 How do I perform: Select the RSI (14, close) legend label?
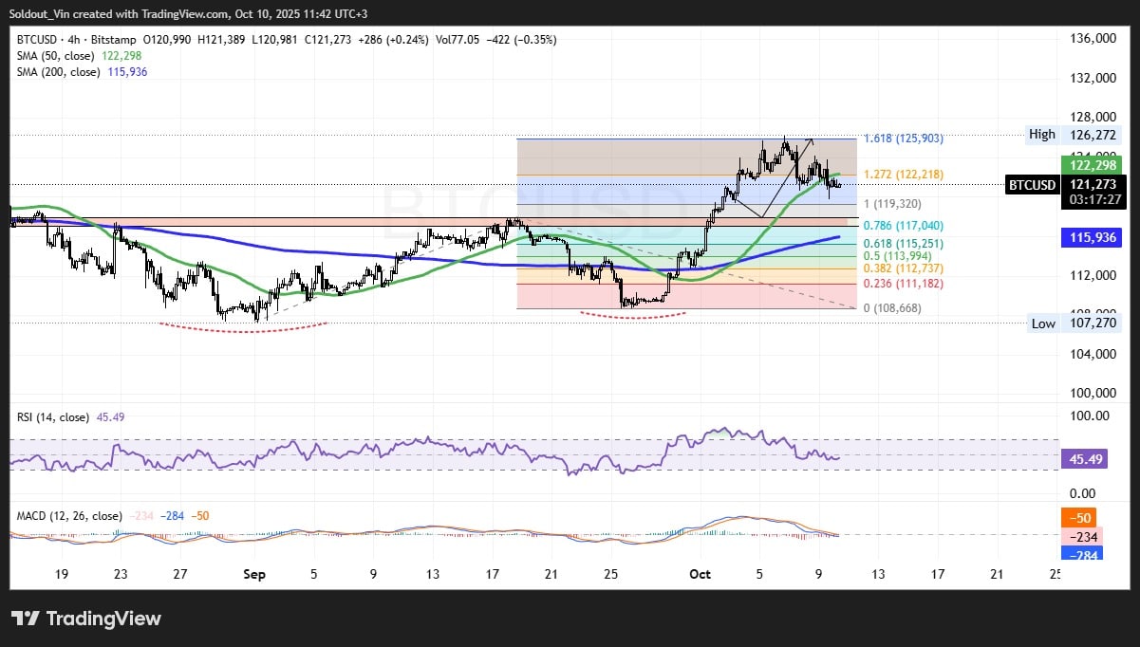51,417
